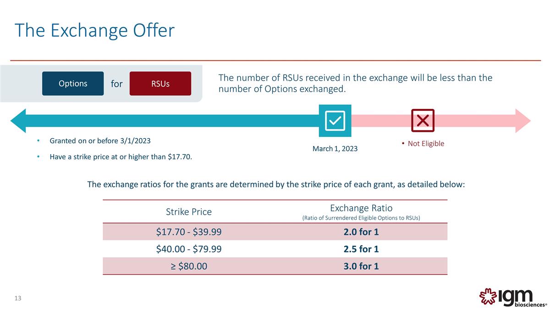Click The Exchange Offer slide title

[95, 30]
